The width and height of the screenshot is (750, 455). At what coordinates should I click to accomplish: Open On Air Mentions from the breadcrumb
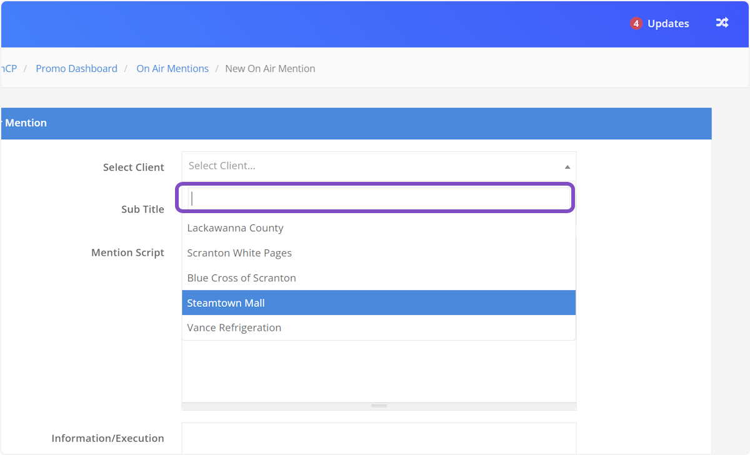(172, 68)
